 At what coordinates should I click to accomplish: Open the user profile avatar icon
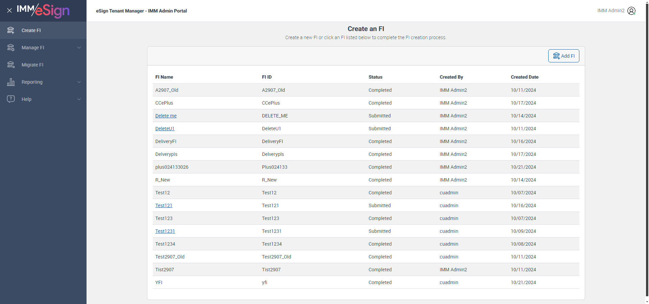(x=631, y=11)
